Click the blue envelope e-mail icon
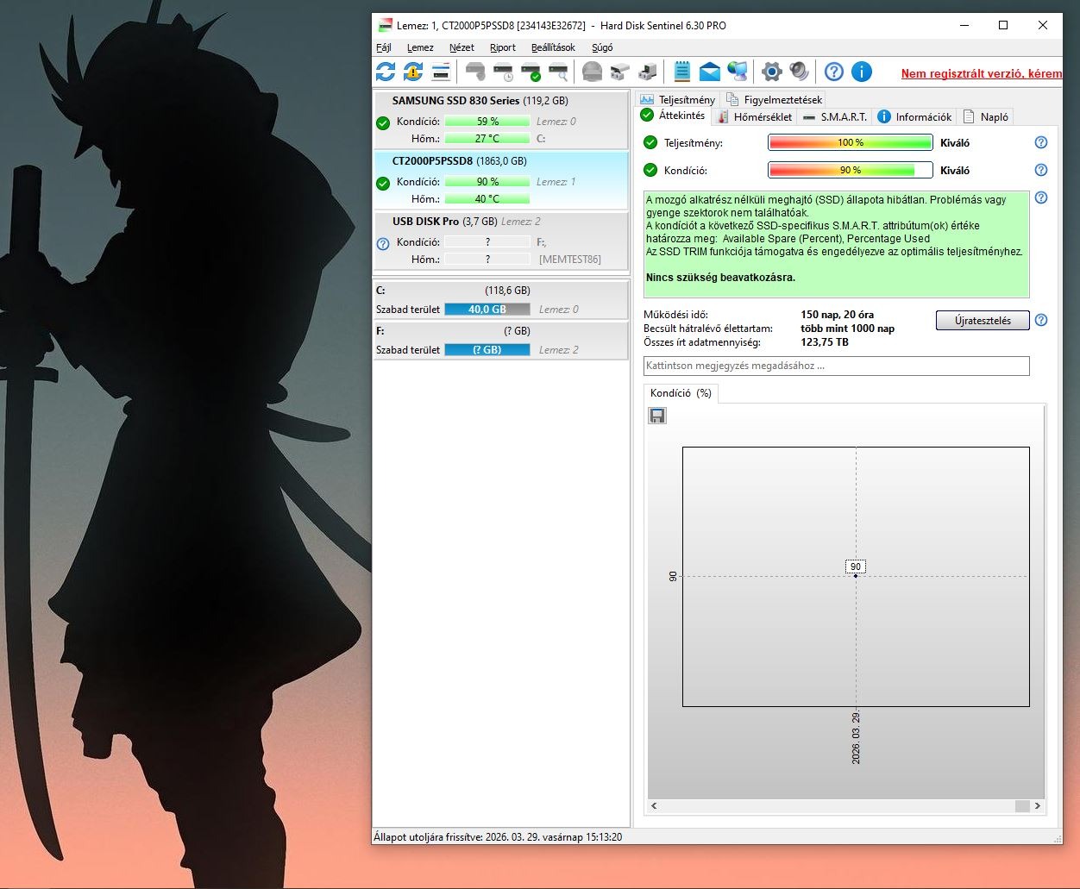This screenshot has height=889, width=1080. [x=710, y=72]
